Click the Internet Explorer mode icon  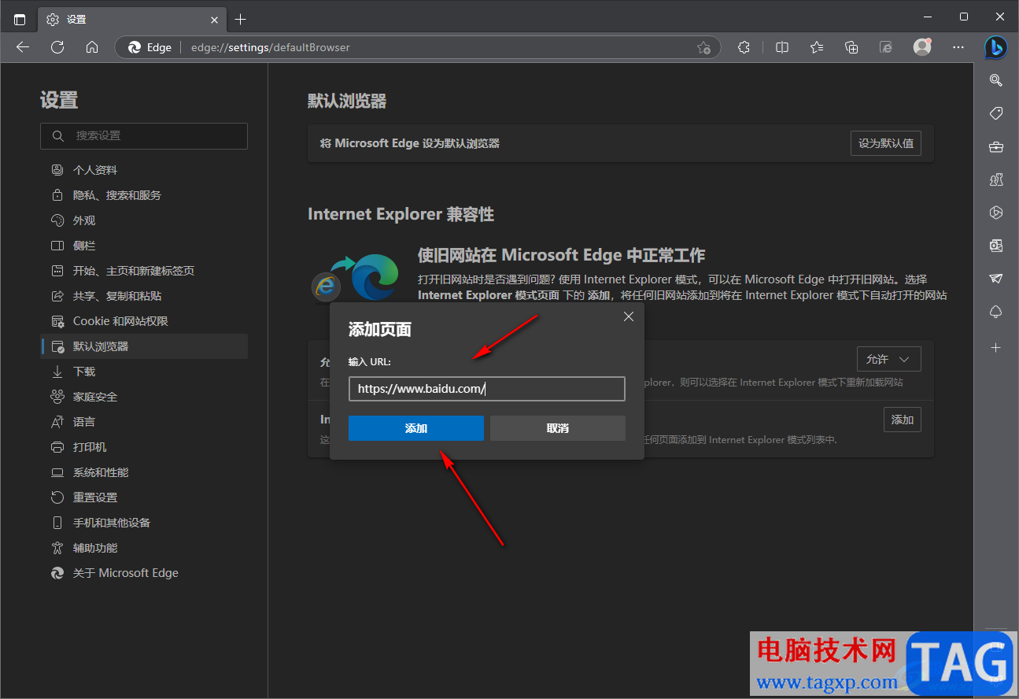(x=886, y=47)
